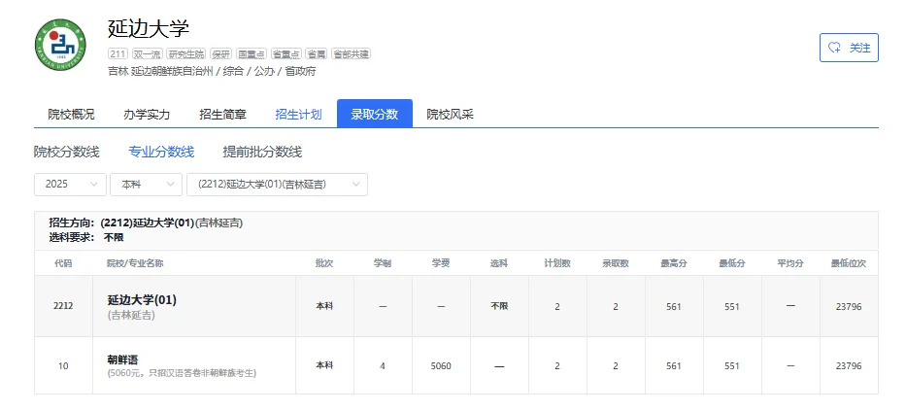Open the 办学实力 tab

[x=147, y=114]
